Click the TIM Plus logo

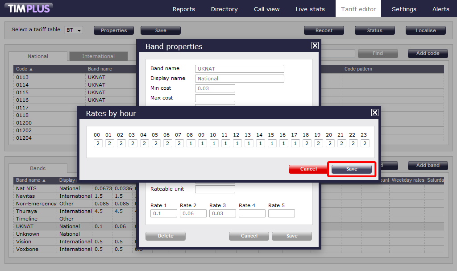click(30, 8)
